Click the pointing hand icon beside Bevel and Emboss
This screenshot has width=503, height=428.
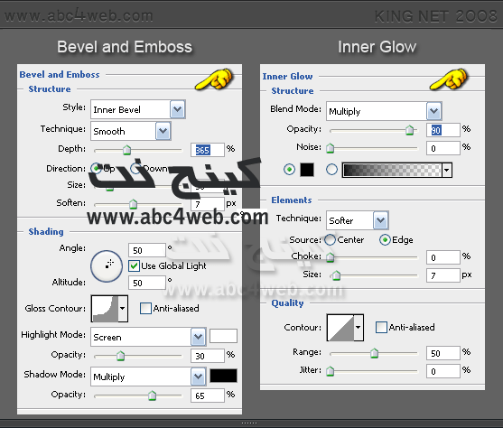coord(214,79)
